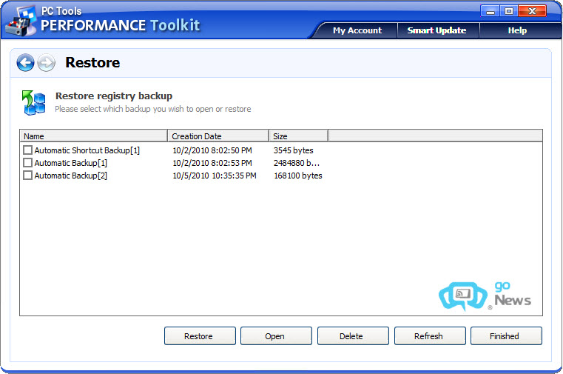
Task: Click the date 10/2/2010 8:02:50 PM
Action: (x=212, y=150)
